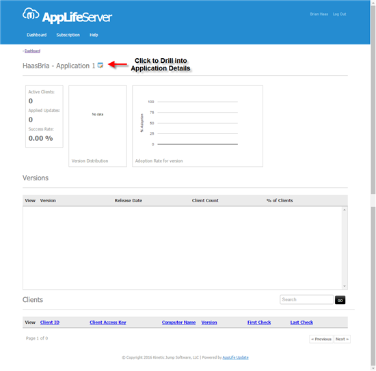The width and height of the screenshot is (376, 371).
Task: Focus the Clients Search input field
Action: (x=306, y=299)
